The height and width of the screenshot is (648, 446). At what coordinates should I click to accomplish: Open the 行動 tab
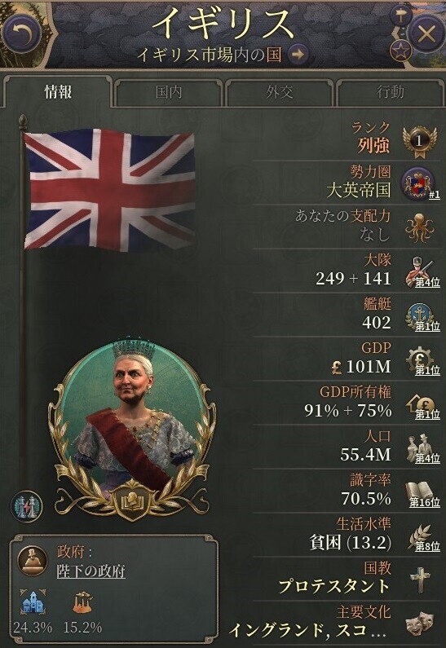pyautogui.click(x=391, y=92)
